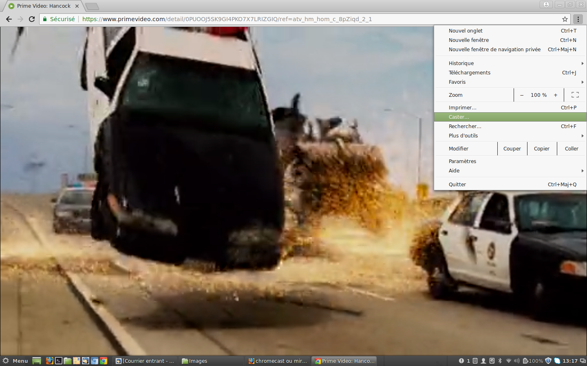This screenshot has height=366, width=587.
Task: Open the notification alert tray icon
Action: coord(461,361)
